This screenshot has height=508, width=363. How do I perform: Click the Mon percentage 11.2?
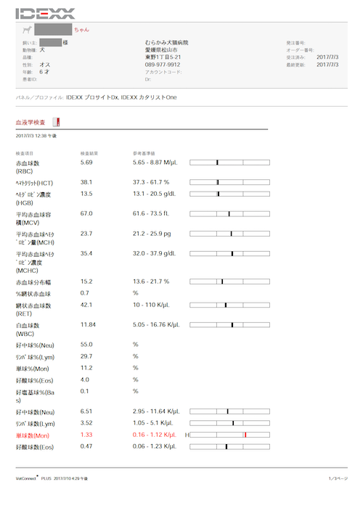click(x=86, y=368)
